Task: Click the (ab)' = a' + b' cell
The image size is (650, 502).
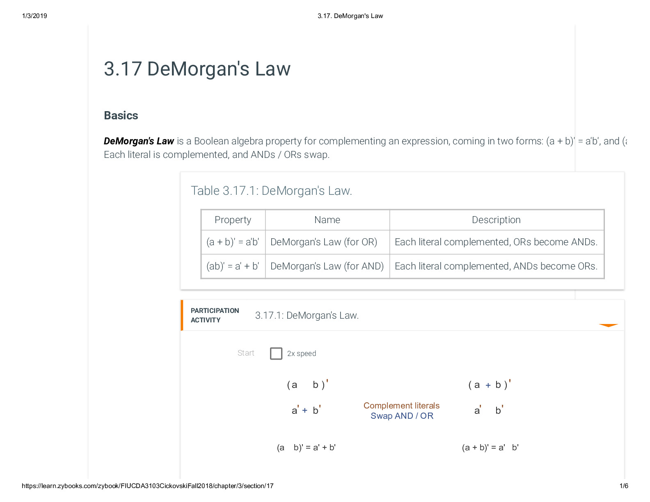Action: pyautogui.click(x=233, y=266)
